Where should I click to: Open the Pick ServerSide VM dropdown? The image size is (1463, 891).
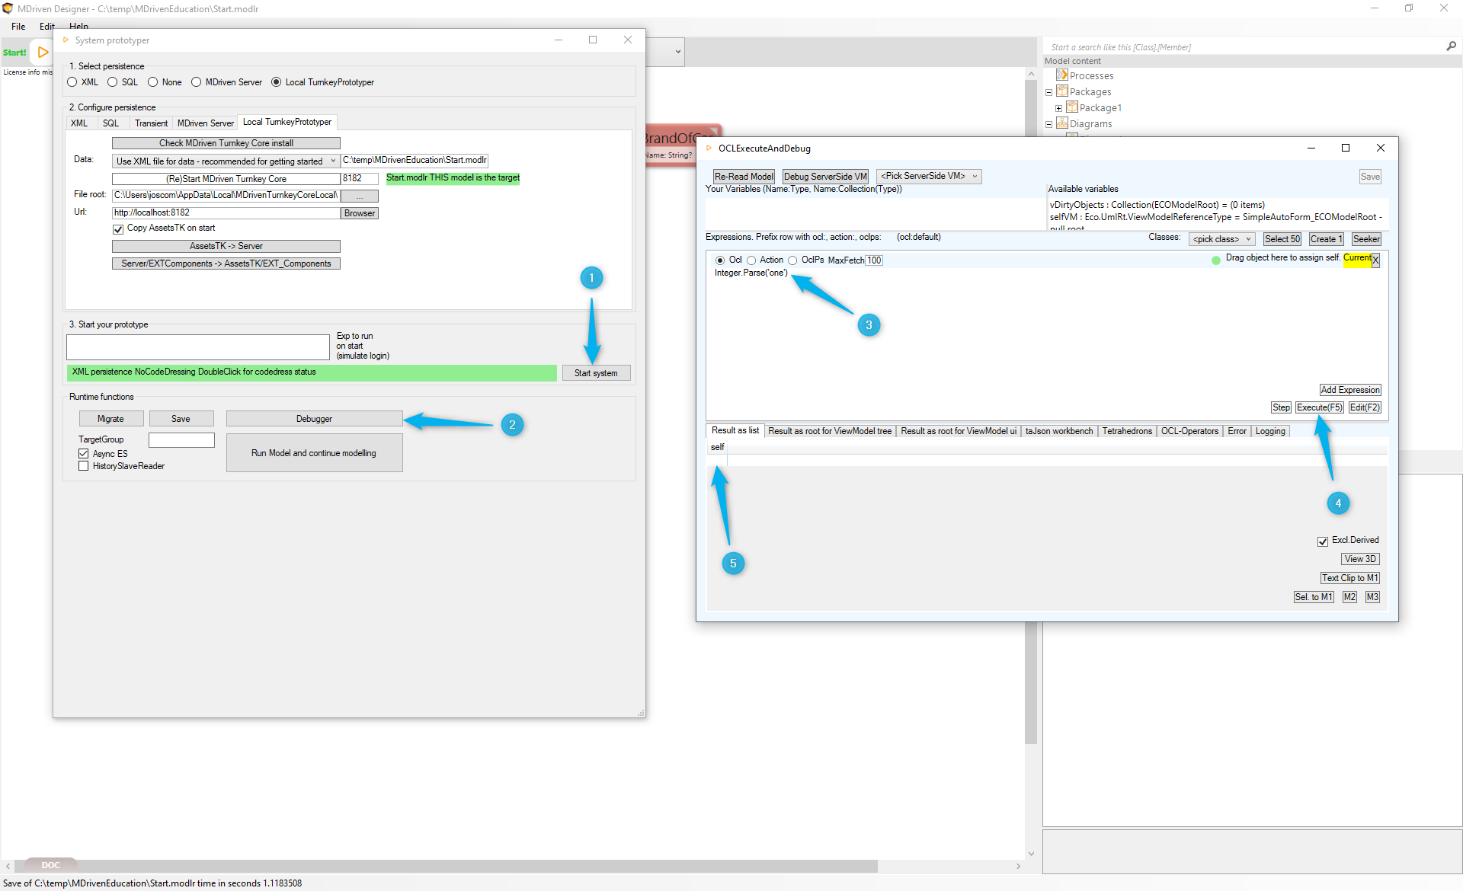(928, 176)
